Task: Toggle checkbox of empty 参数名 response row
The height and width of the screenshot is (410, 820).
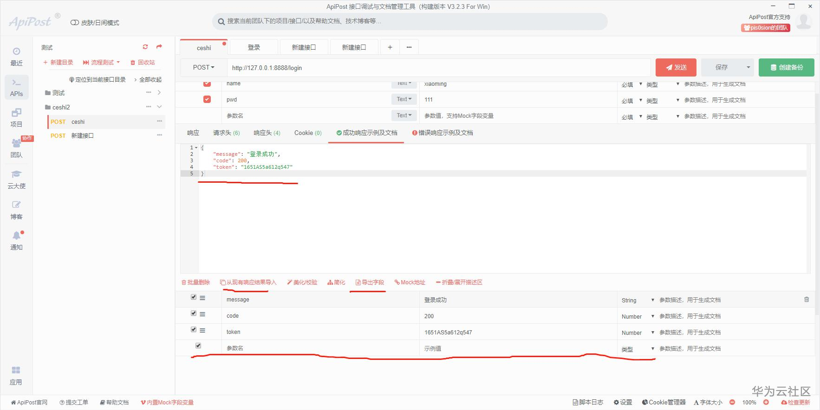Action: point(198,346)
